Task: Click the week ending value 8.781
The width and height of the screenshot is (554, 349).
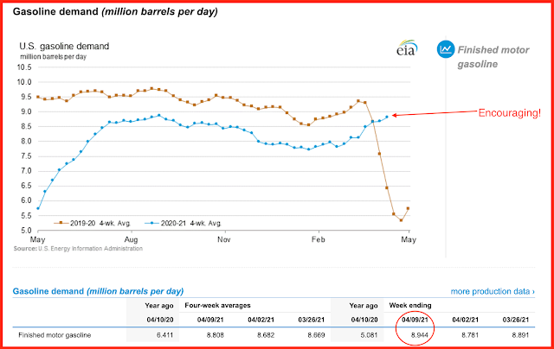Action: pyautogui.click(x=470, y=335)
